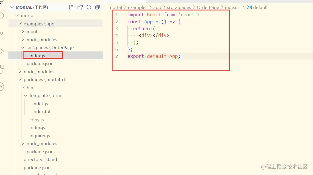Open the directoryList.md file
This screenshot has width=313, height=175.
click(x=40, y=159)
